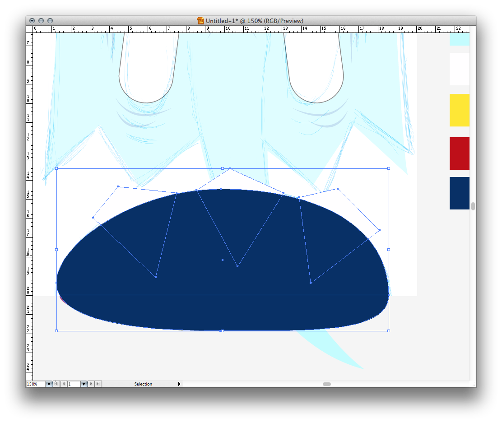The width and height of the screenshot is (502, 423).
Task: Pick the navy blue color swatch
Action: click(x=459, y=193)
